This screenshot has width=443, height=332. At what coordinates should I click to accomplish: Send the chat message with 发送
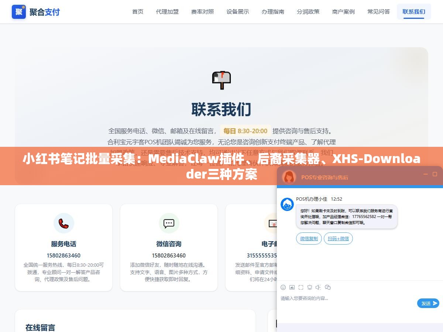(x=428, y=303)
